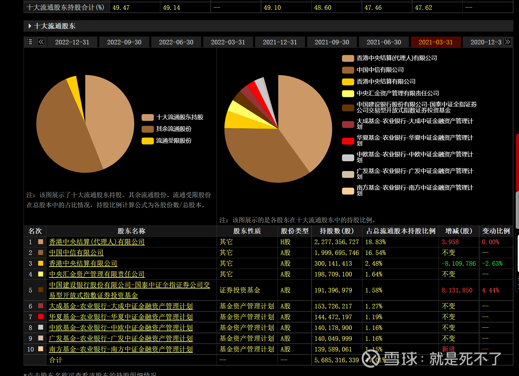Switch to the 2021-09-30 tab
The height and width of the screenshot is (376, 519).
pyautogui.click(x=332, y=42)
